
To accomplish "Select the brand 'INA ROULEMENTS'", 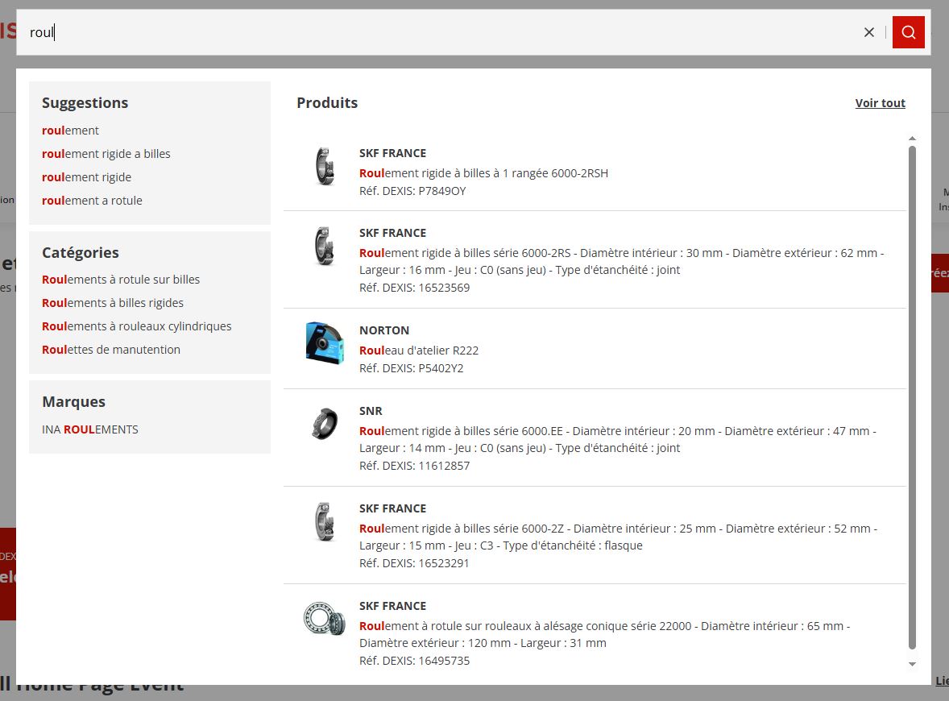I will pyautogui.click(x=90, y=429).
